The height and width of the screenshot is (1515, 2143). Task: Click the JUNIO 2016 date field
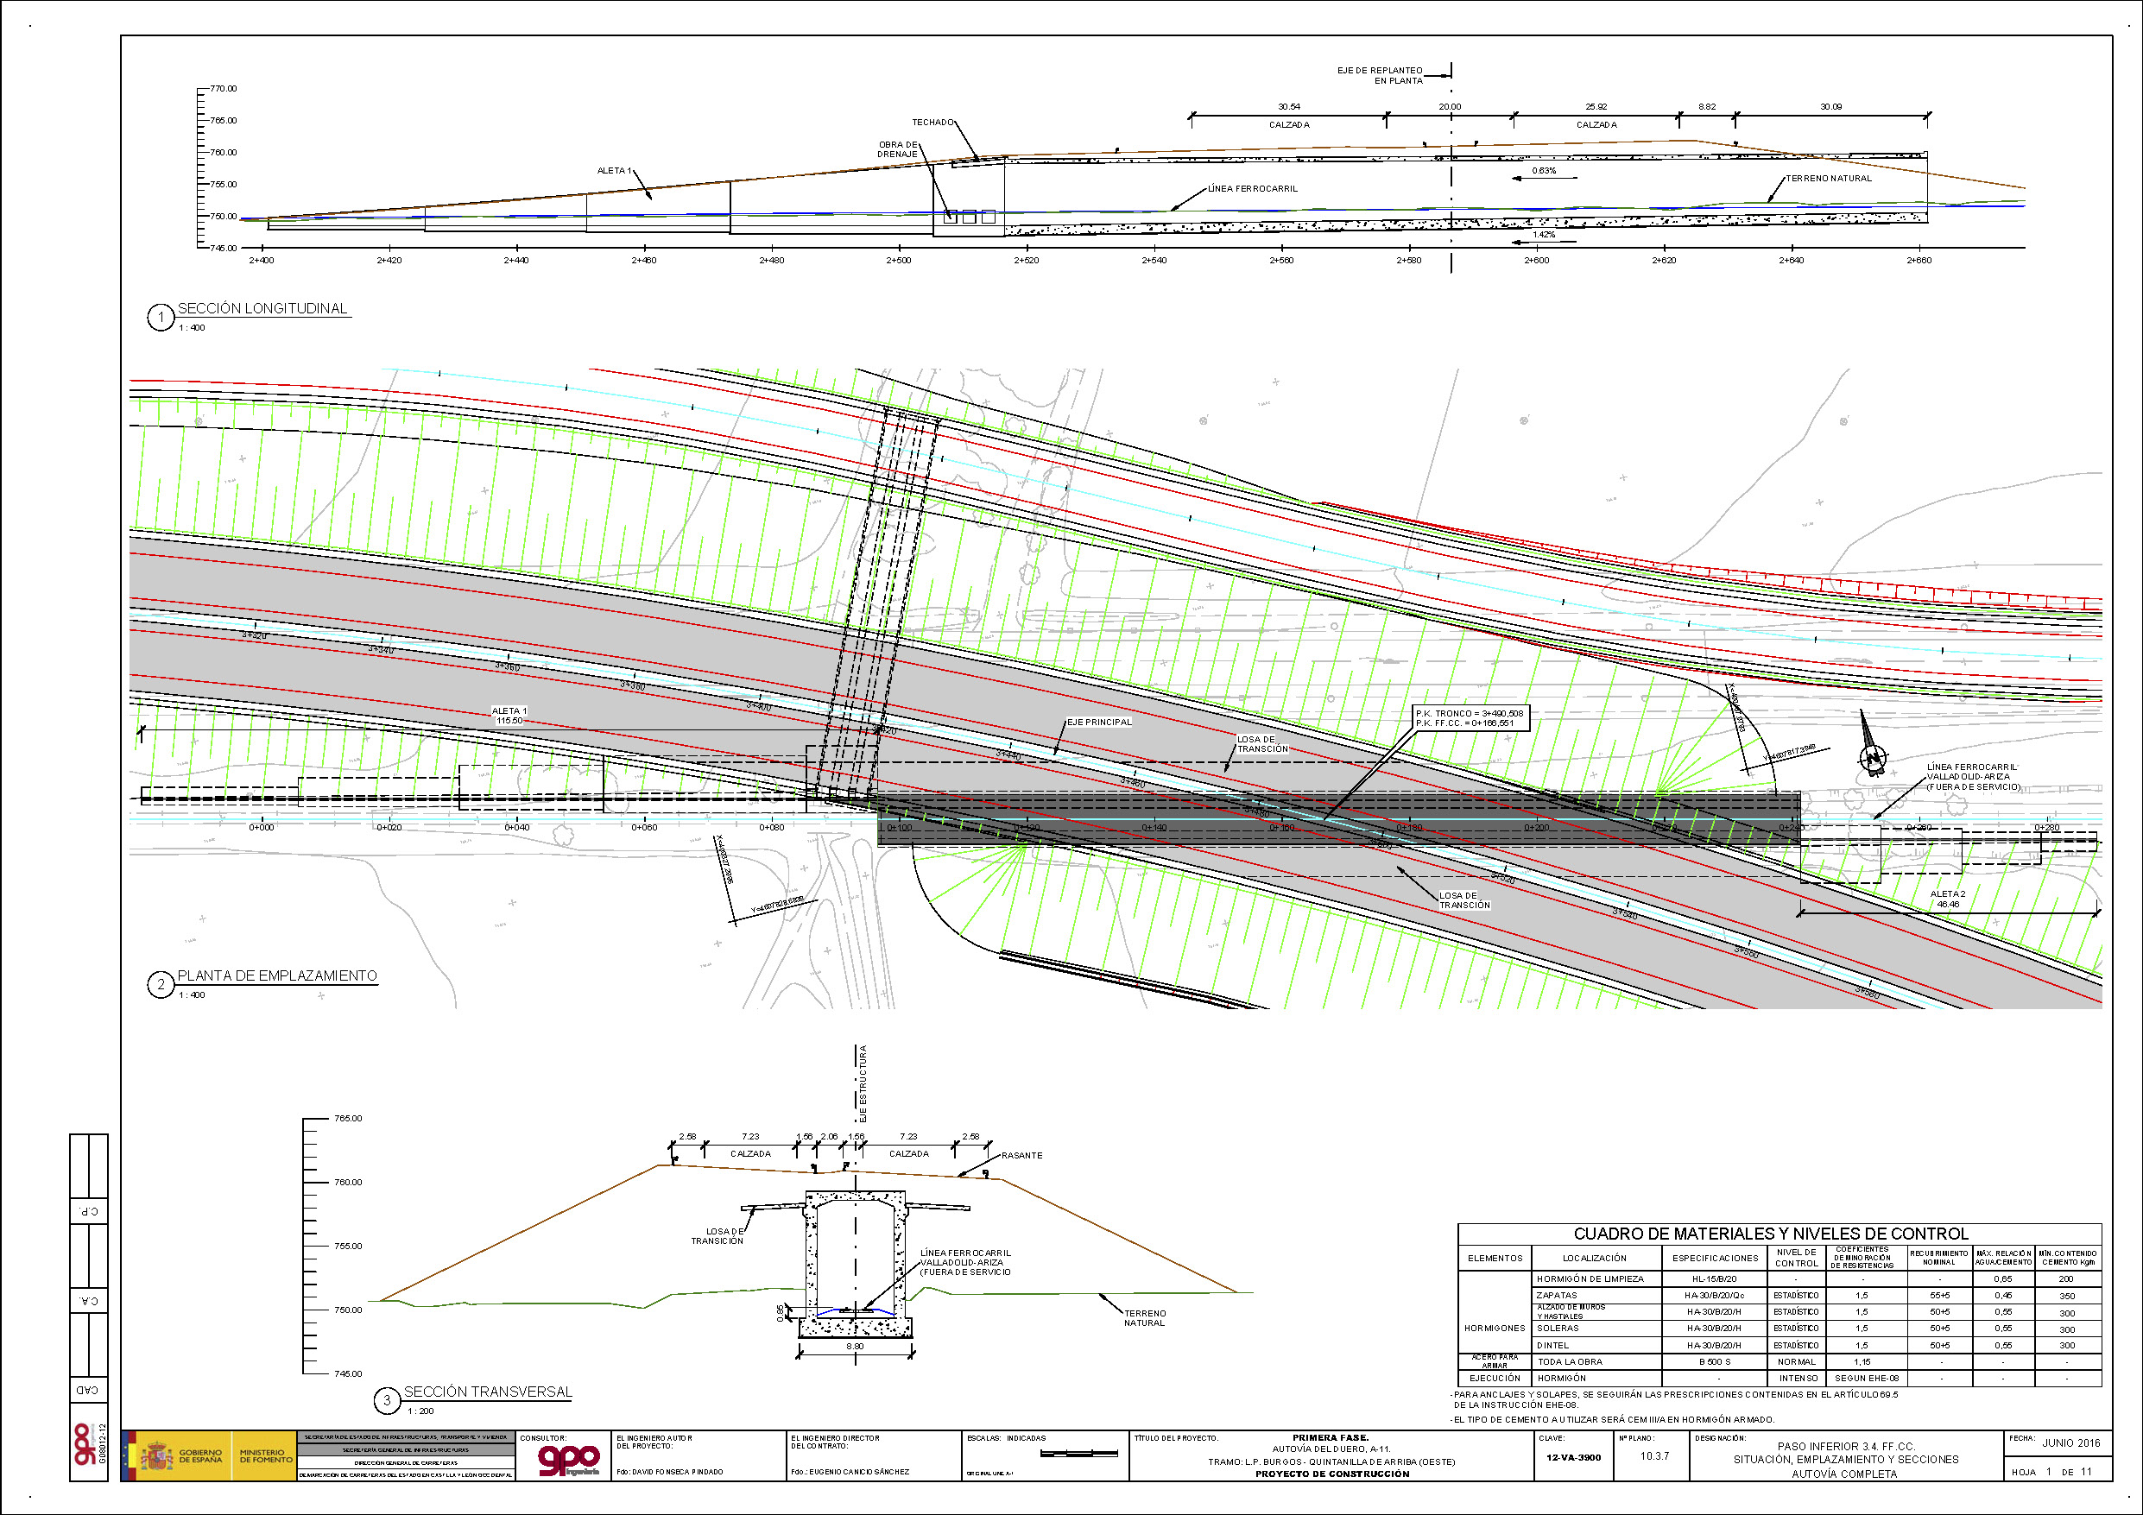[2071, 1443]
